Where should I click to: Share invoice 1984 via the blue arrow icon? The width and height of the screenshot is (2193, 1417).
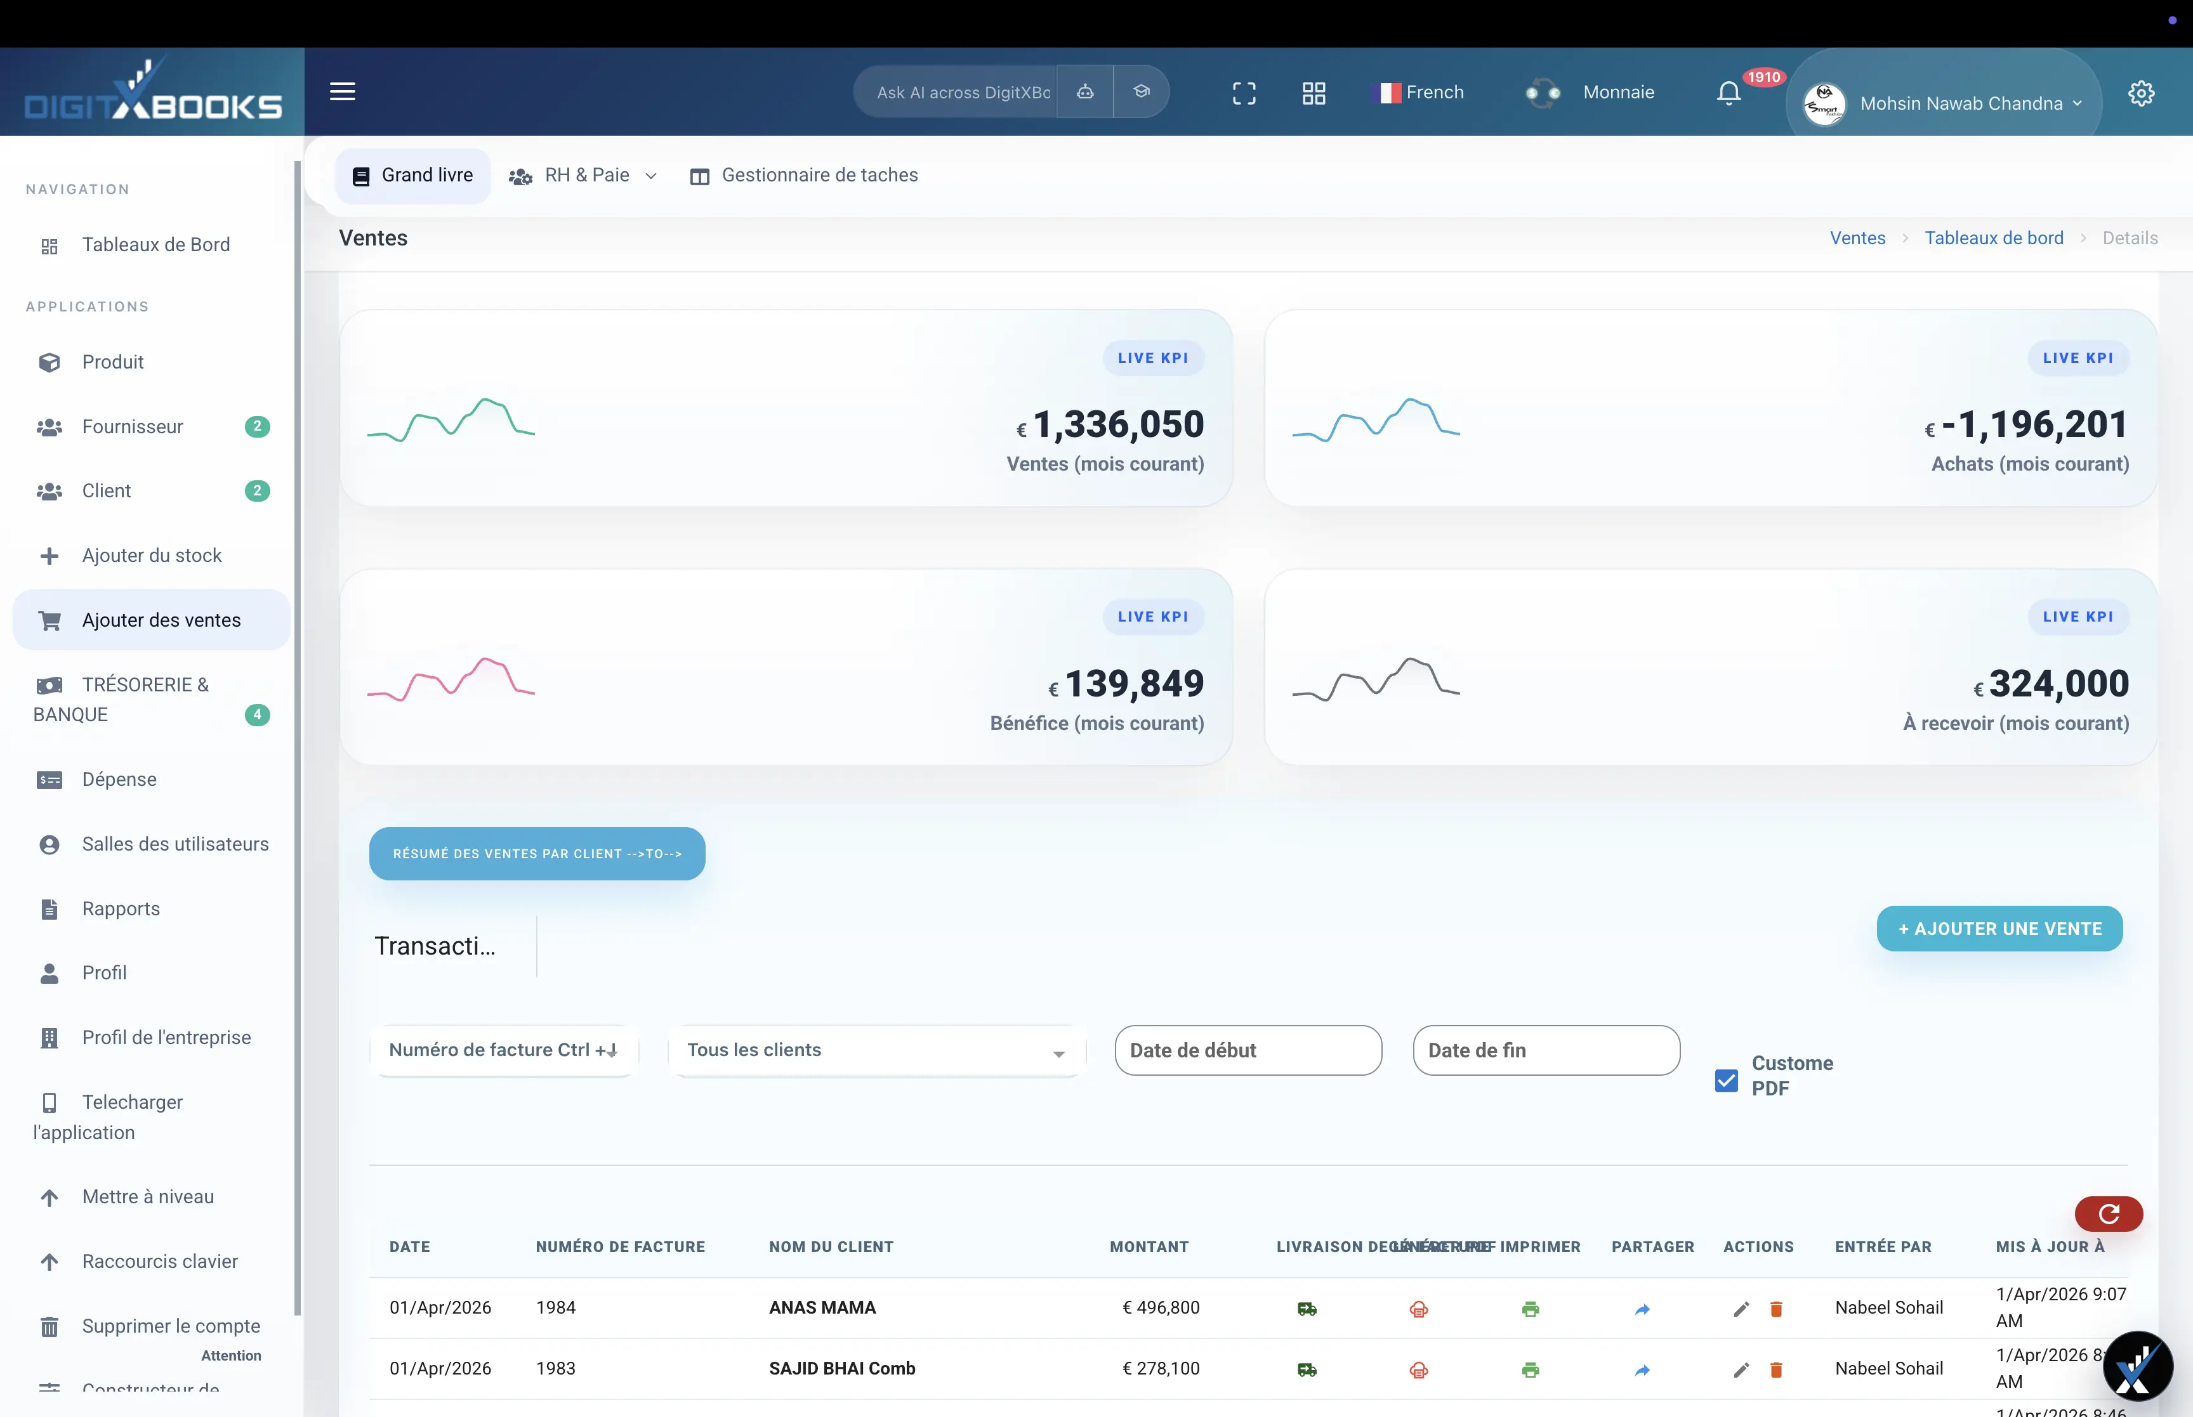tap(1643, 1307)
